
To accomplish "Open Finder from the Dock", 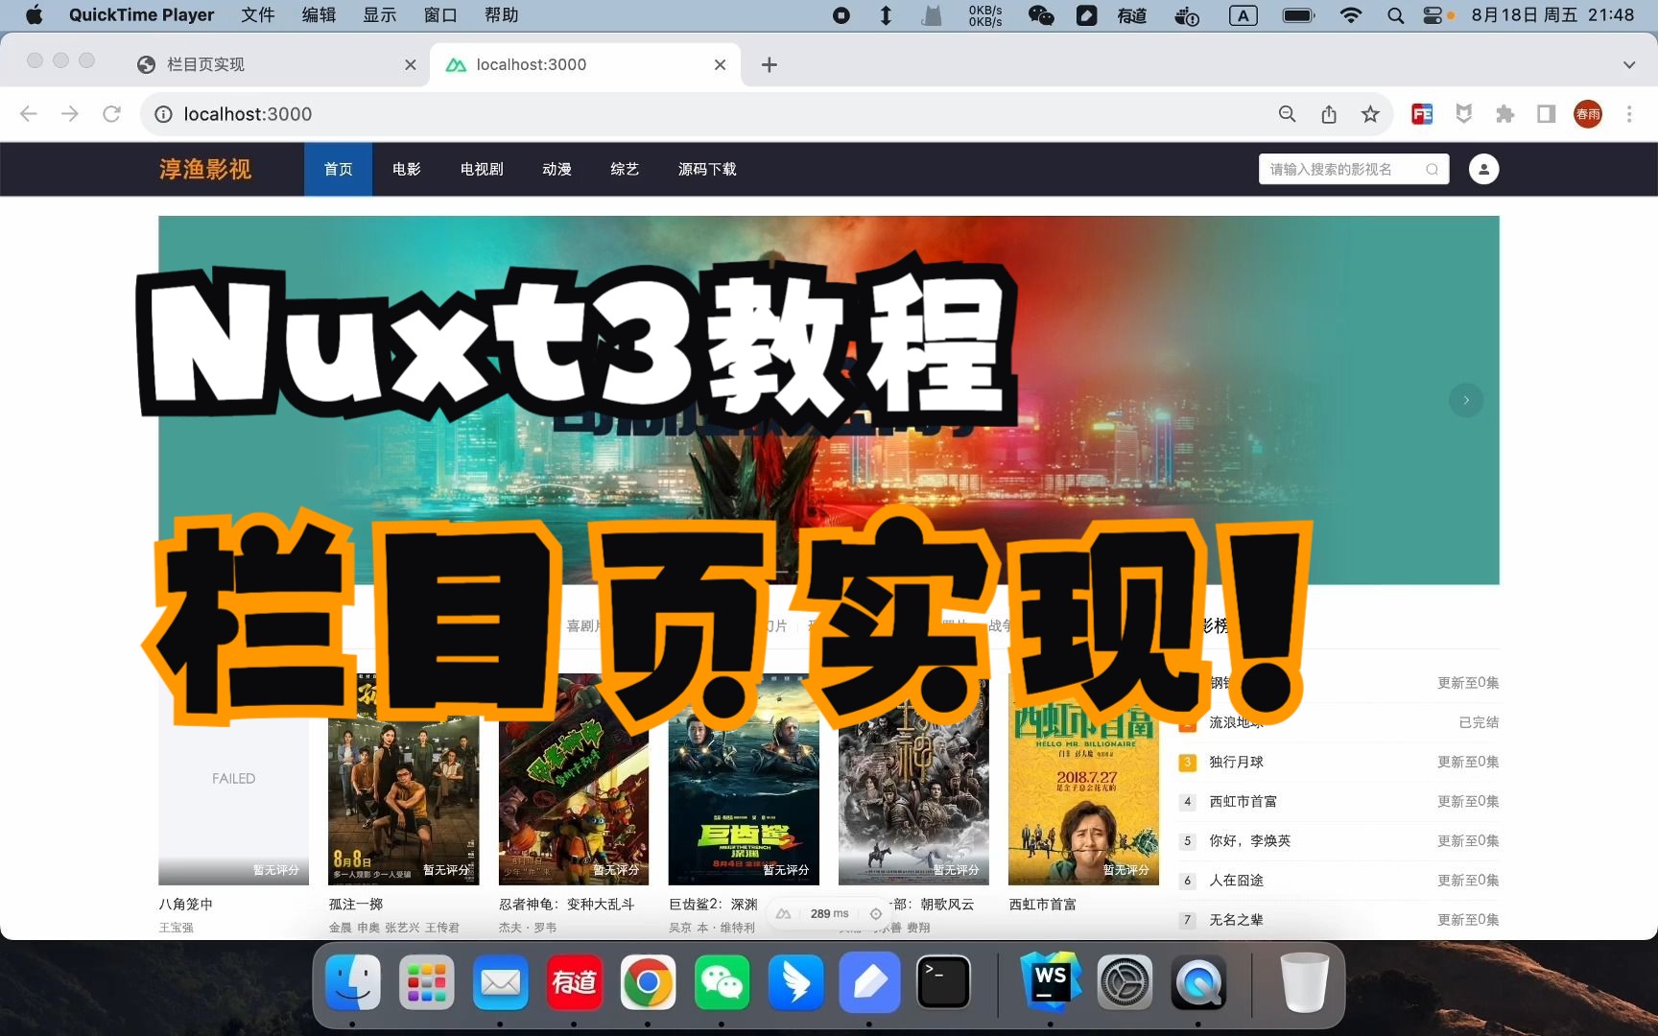I will tap(353, 983).
